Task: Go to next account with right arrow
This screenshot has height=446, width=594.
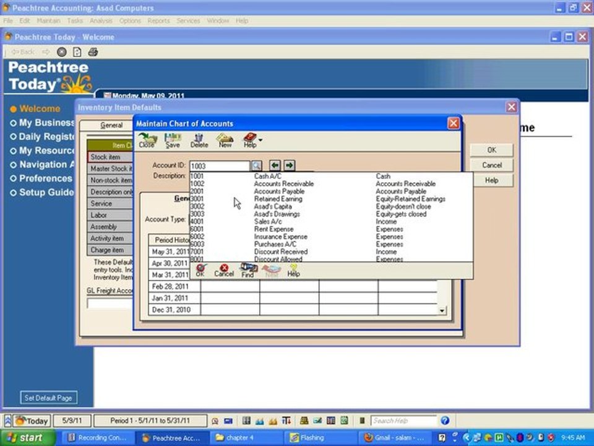Action: pos(290,165)
